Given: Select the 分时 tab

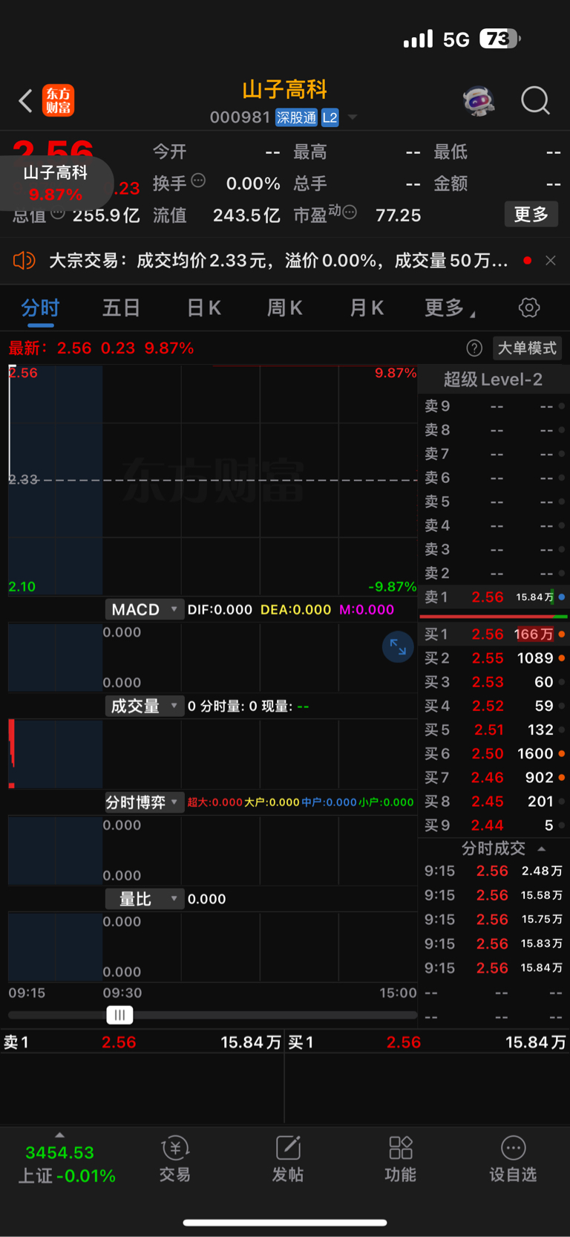Looking at the screenshot, I should pos(40,308).
